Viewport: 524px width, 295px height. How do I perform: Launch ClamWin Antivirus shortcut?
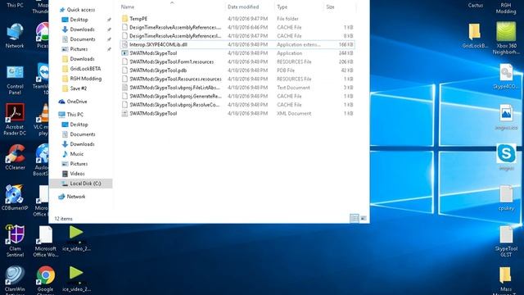[x=15, y=279]
